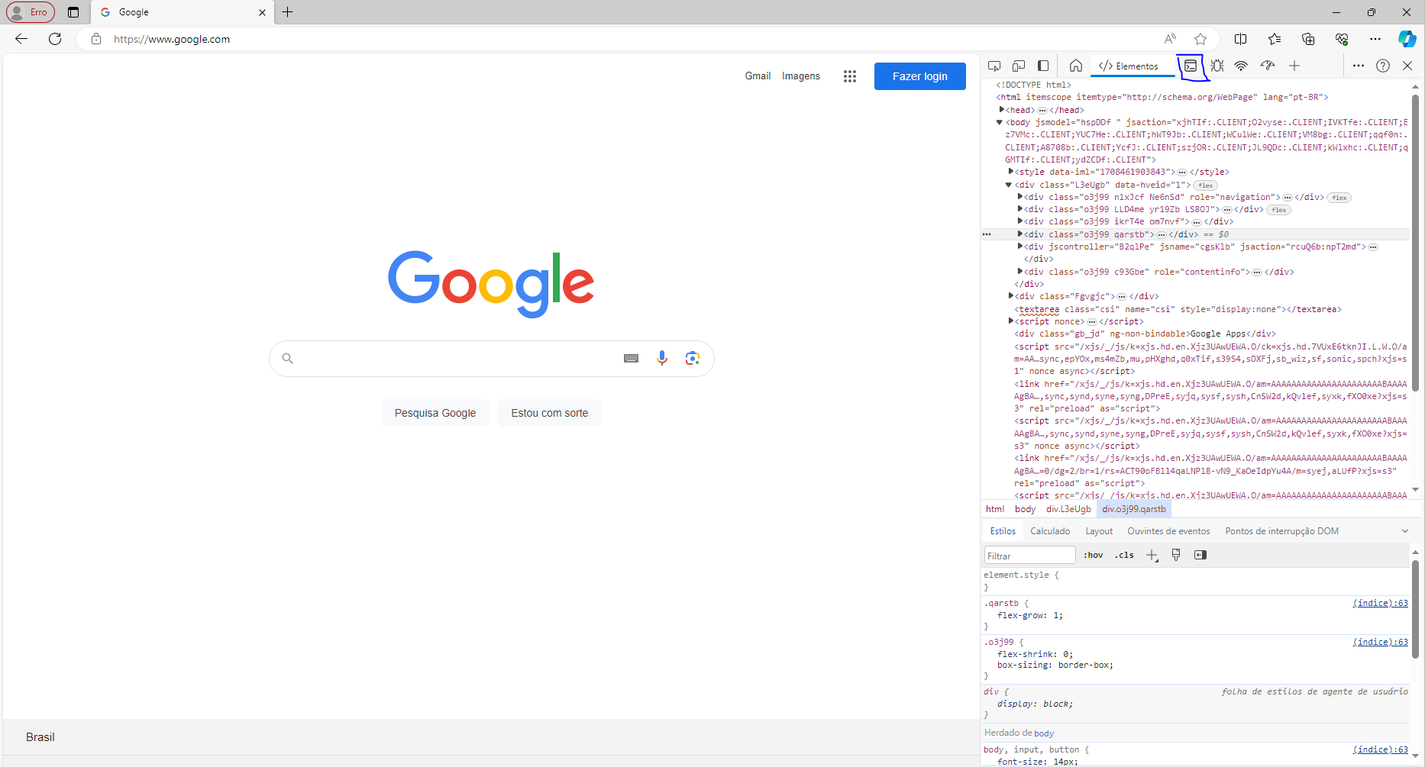Expand the style data-iml node
Viewport: 1425px width, 767px height.
pyautogui.click(x=1010, y=172)
